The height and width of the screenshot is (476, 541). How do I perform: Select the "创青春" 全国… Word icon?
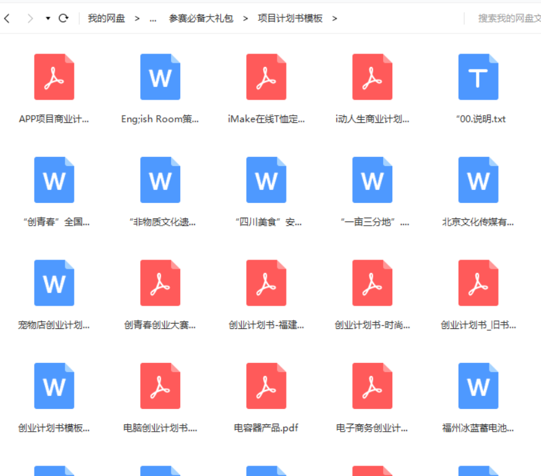click(54, 180)
